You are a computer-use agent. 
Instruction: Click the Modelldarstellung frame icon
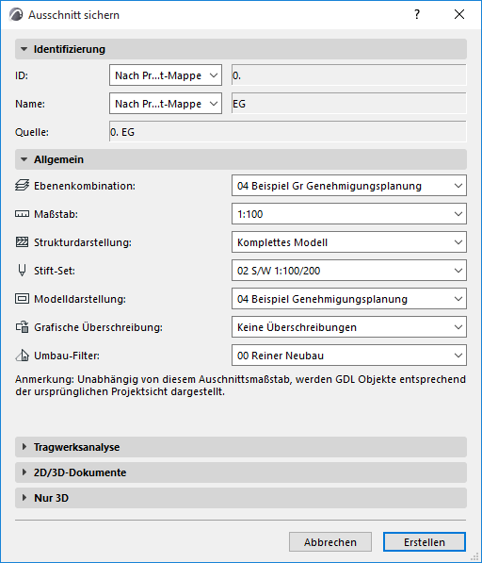[x=22, y=299]
